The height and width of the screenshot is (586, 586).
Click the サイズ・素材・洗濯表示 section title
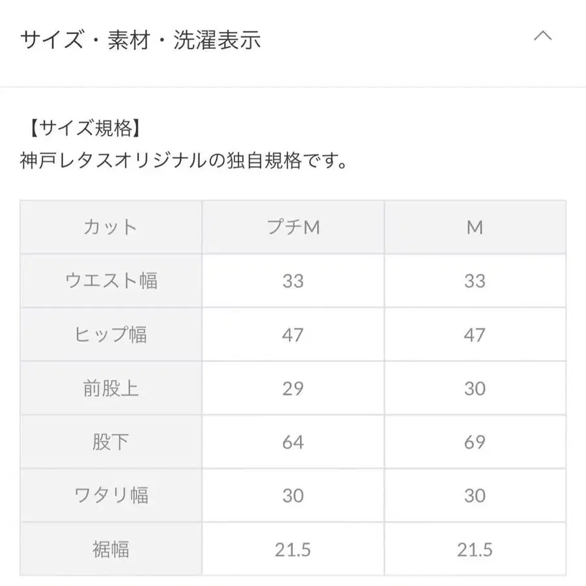point(141,40)
